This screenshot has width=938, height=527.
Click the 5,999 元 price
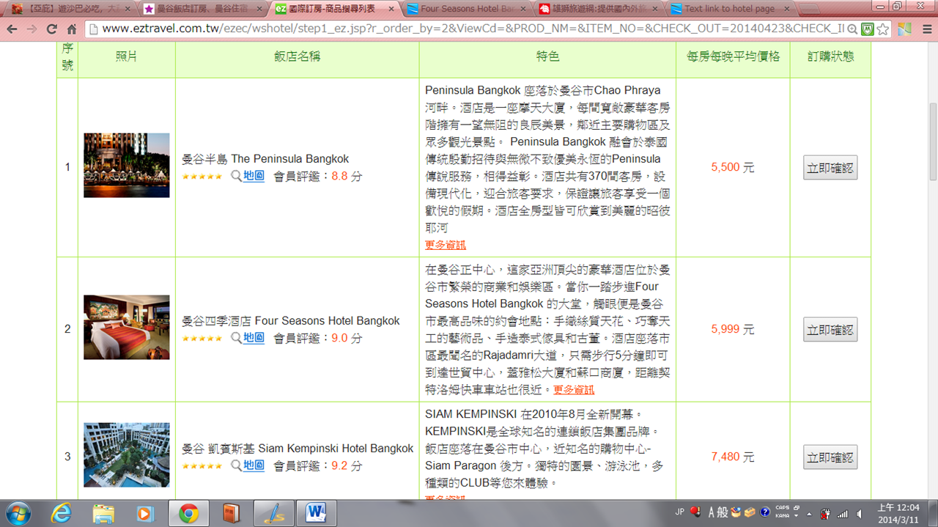[x=732, y=330]
